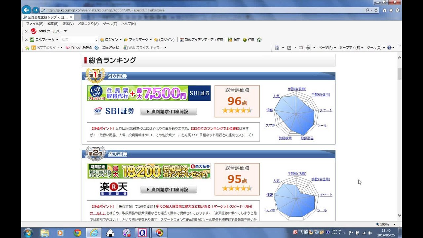Click the RSS feeds icon in command bar
Image resolution: width=423 pixels, height=238 pixels.
point(289,48)
